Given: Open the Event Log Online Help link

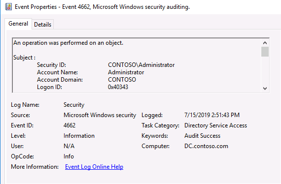Looking at the screenshot, I should (94, 167).
